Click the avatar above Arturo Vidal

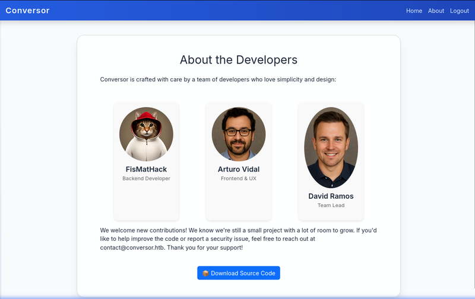coord(239,134)
